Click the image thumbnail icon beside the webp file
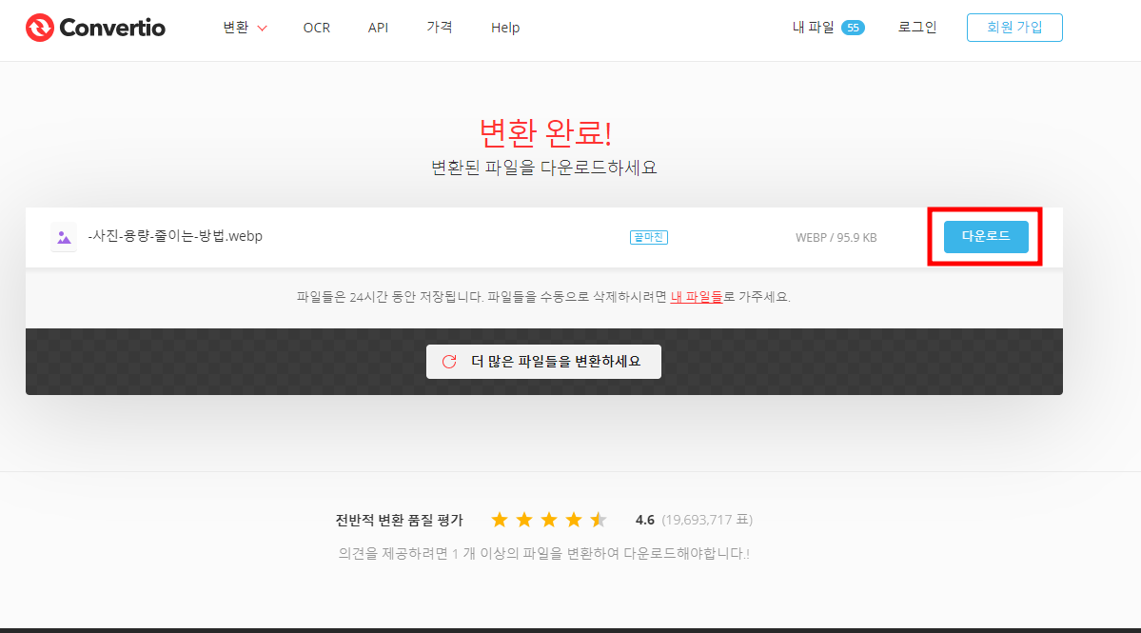The width and height of the screenshot is (1141, 633). point(63,237)
